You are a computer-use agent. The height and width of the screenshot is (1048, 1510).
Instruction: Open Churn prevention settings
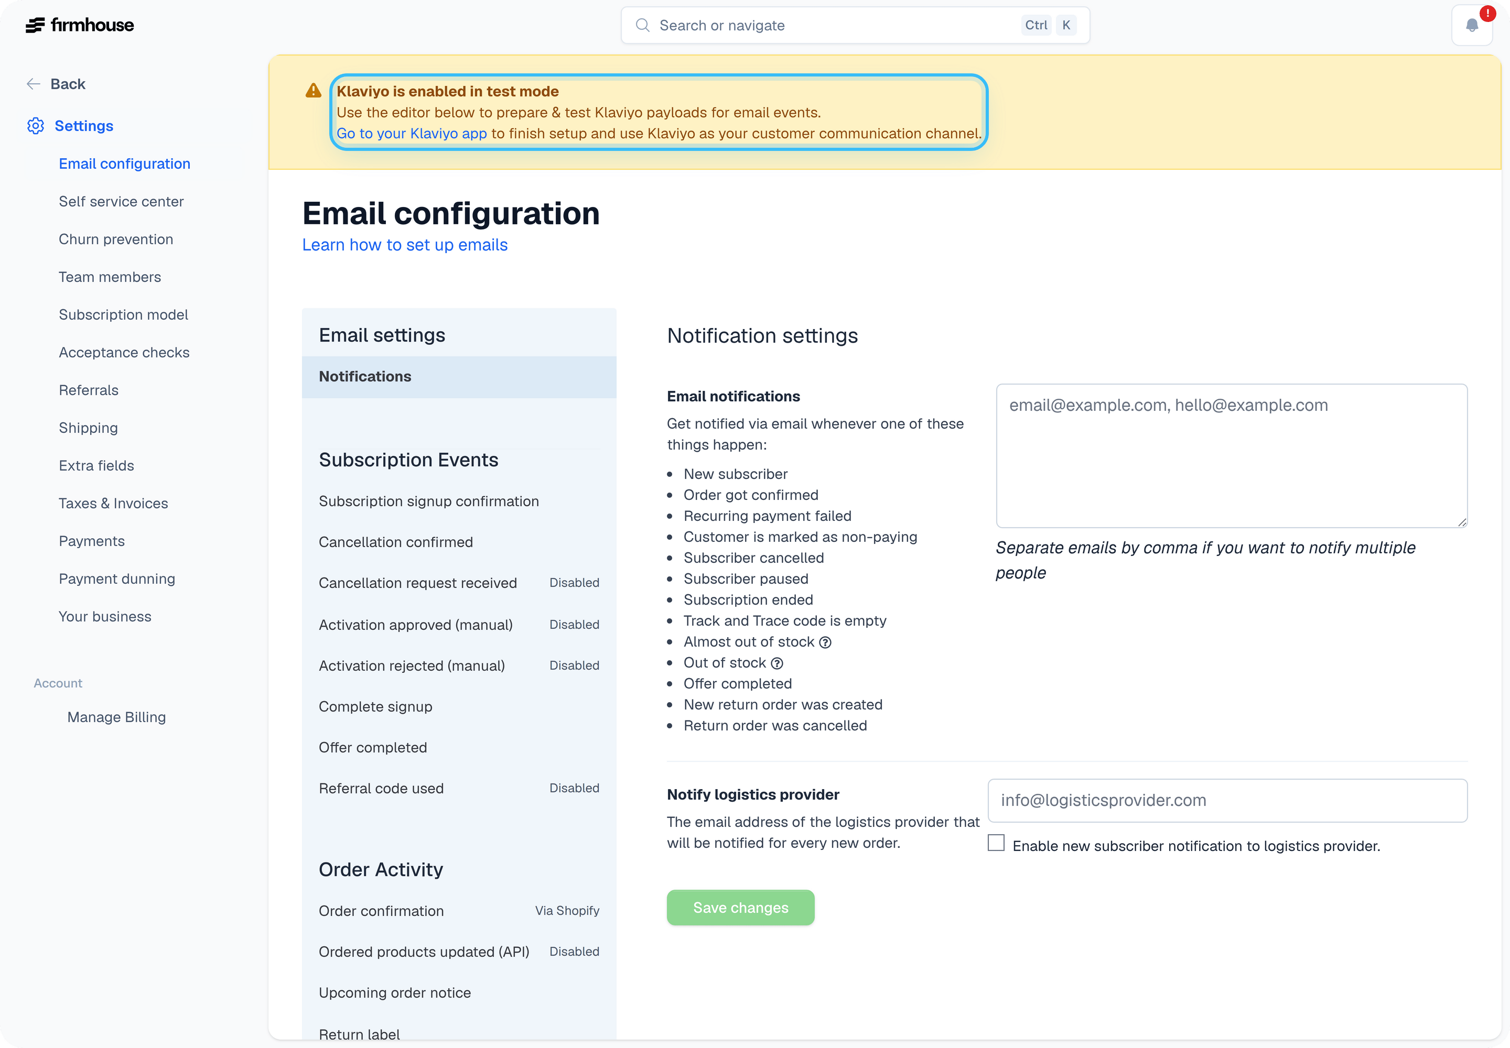click(116, 239)
